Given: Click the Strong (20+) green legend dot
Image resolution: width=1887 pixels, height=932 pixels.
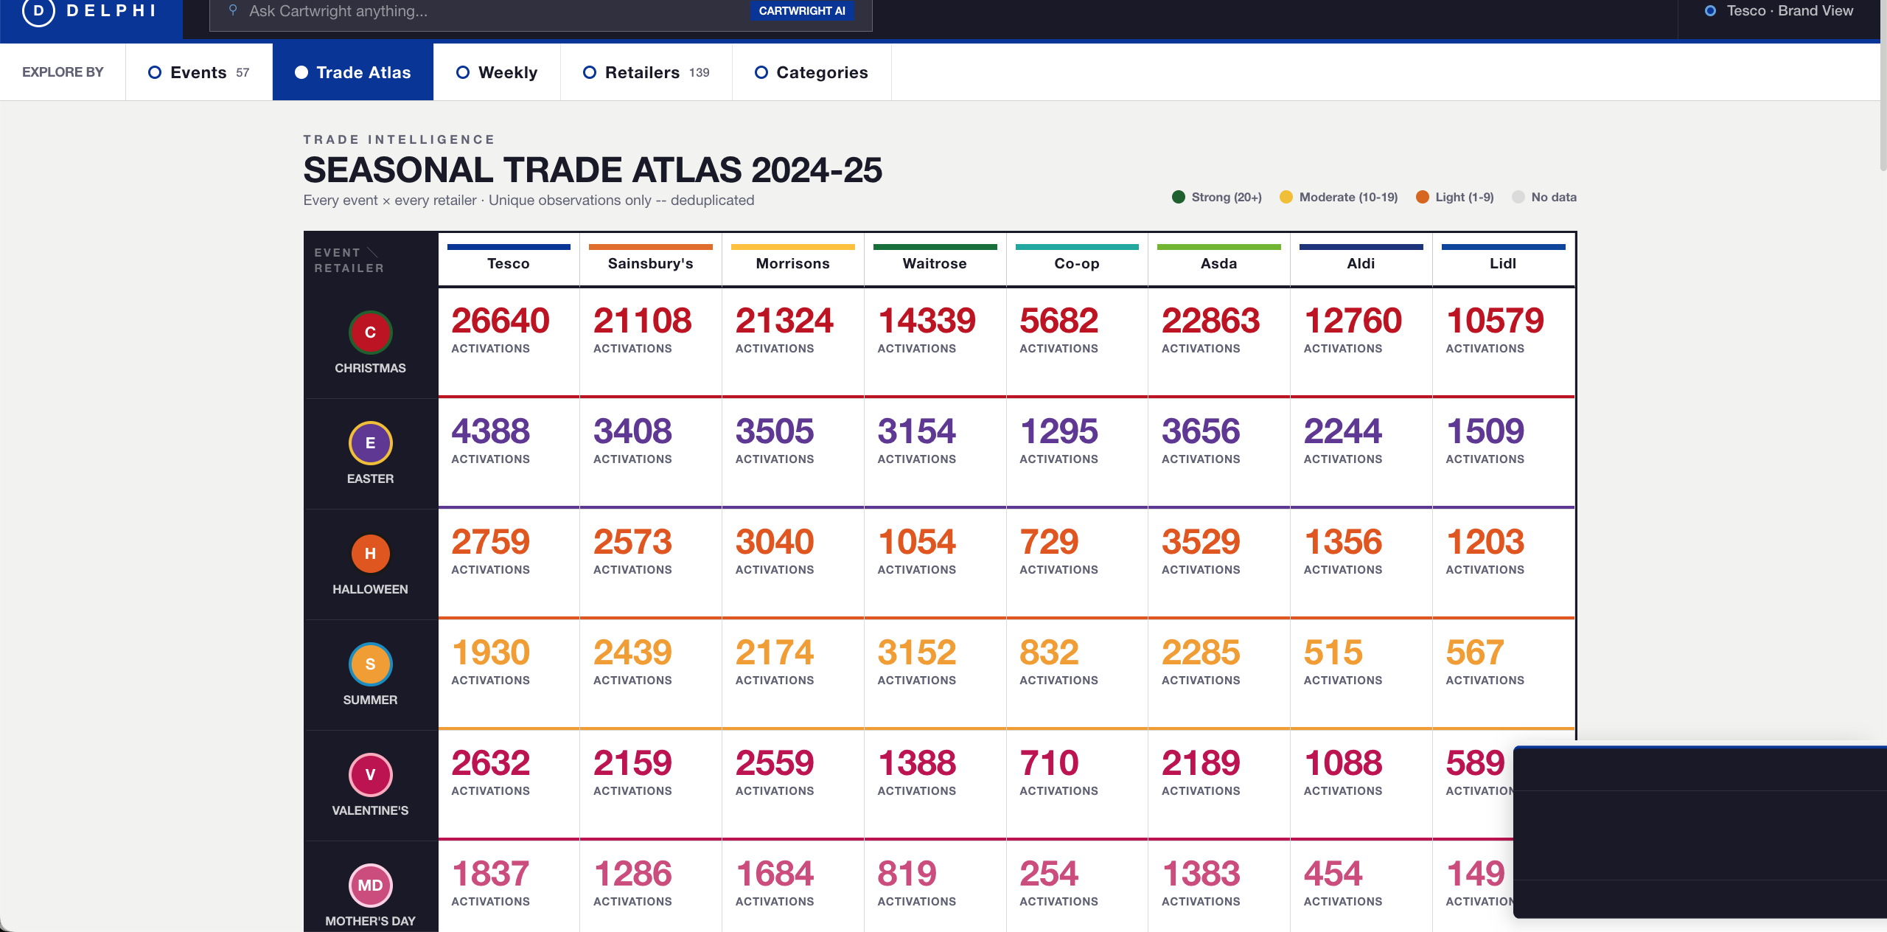Looking at the screenshot, I should tap(1178, 197).
